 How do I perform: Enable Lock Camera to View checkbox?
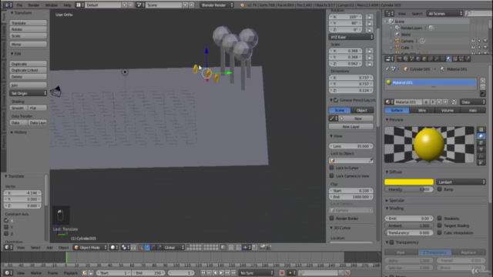(x=331, y=176)
